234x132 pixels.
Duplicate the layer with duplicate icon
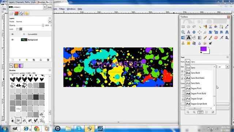[34, 60]
